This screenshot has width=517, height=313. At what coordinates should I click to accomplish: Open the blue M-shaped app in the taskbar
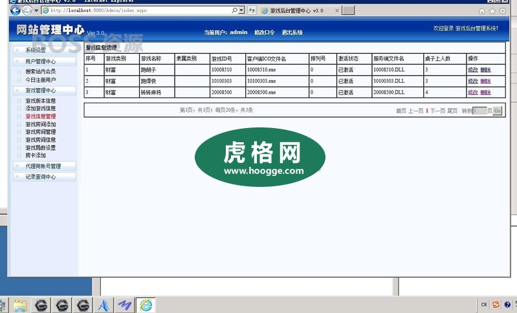(125, 305)
